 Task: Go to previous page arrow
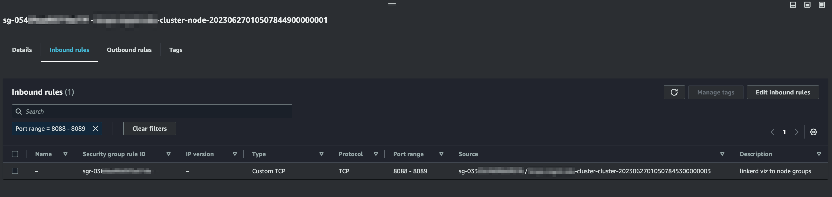(772, 132)
